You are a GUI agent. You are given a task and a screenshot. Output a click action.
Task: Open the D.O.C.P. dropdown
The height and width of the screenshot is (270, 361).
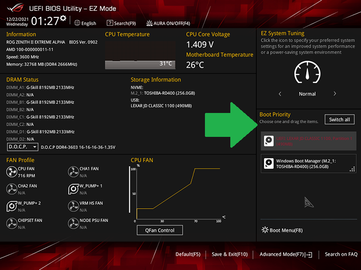23,147
